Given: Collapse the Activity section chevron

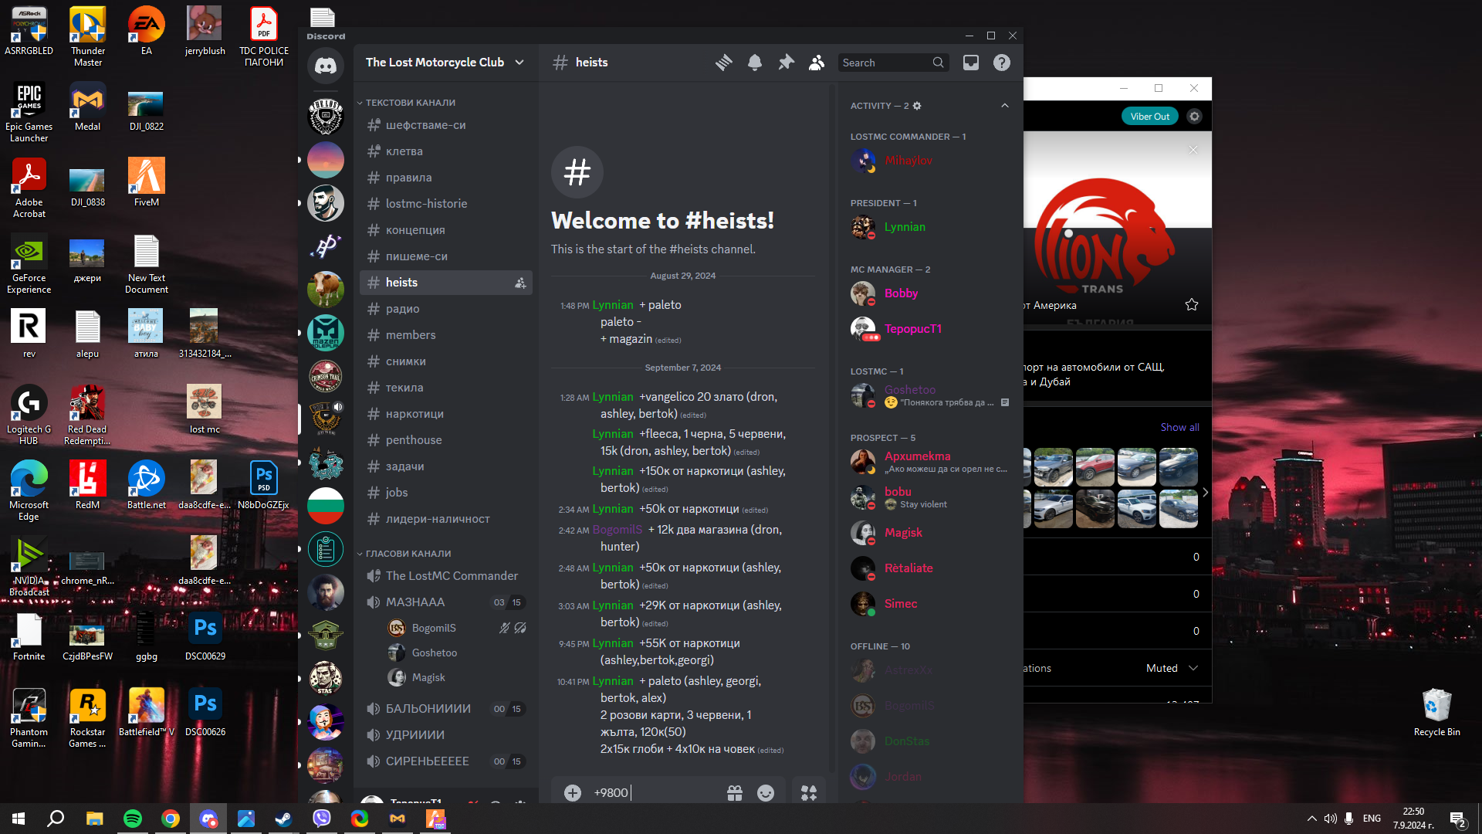Looking at the screenshot, I should pos(1004,106).
